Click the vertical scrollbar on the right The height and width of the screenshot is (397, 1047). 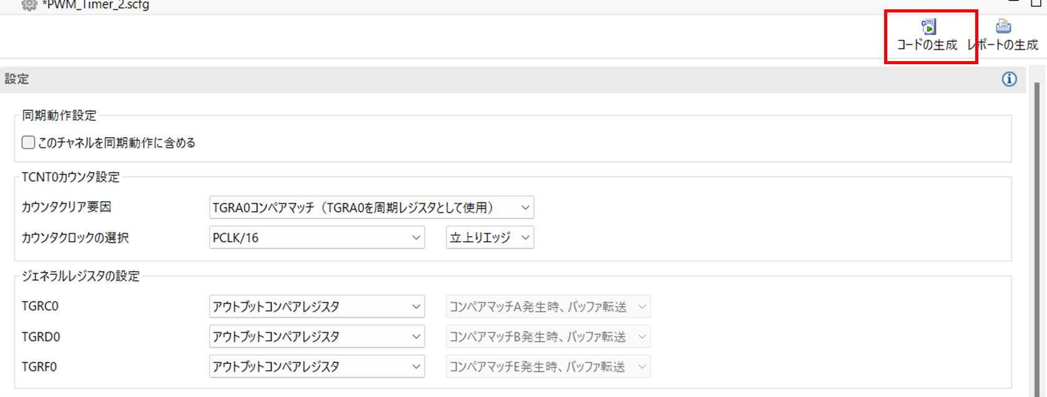1037,237
